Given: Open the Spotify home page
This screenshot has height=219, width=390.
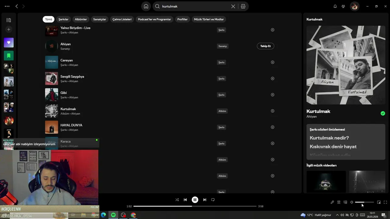Looking at the screenshot, I should [146, 6].
